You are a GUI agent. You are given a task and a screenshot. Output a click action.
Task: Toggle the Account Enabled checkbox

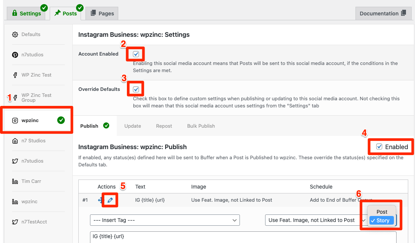click(136, 54)
